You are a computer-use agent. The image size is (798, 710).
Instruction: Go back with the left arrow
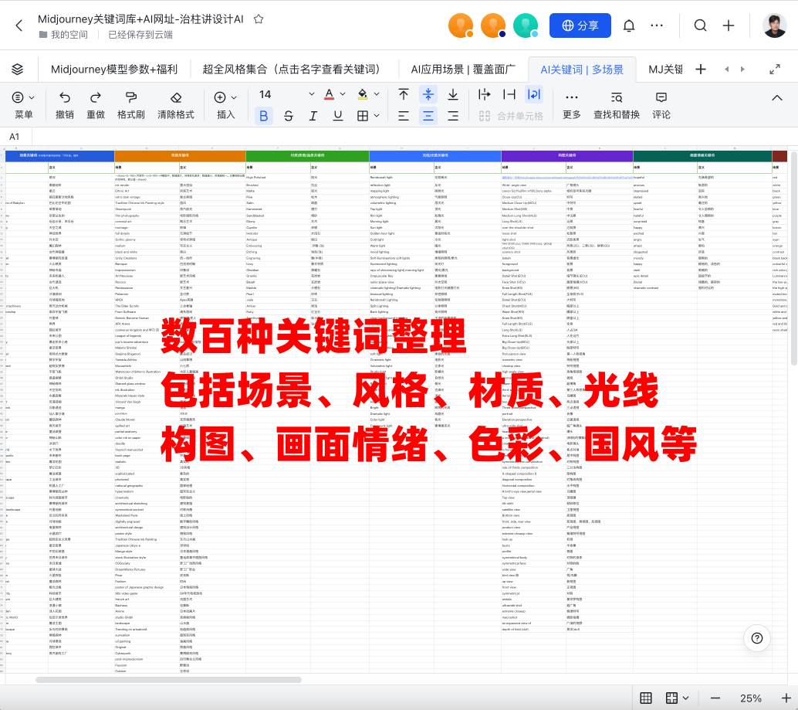(x=19, y=25)
